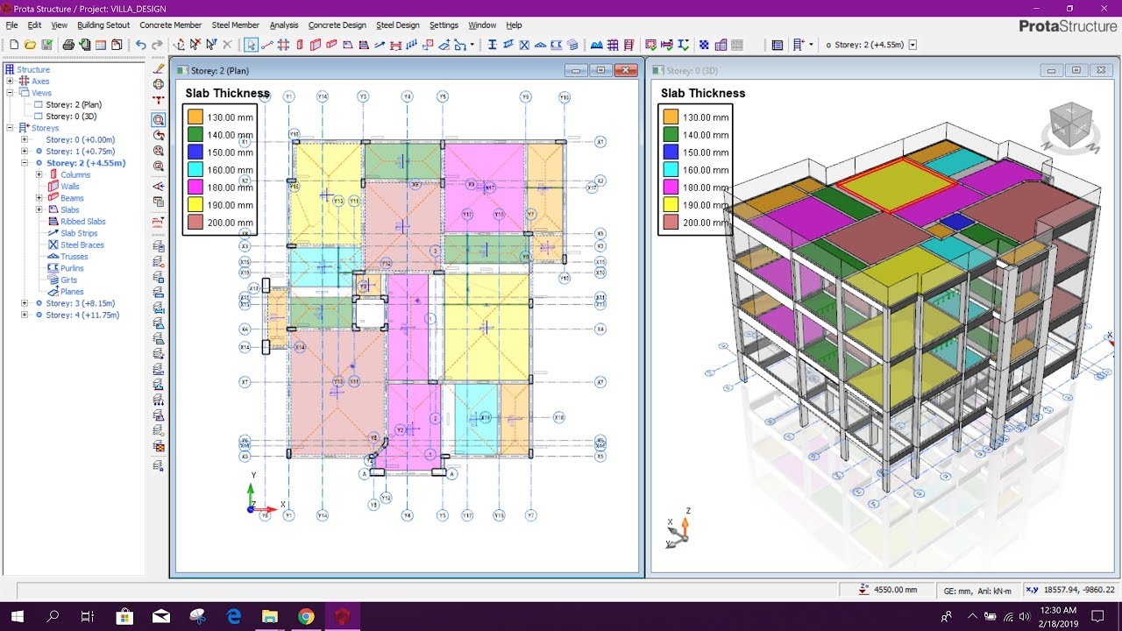Image resolution: width=1122 pixels, height=631 pixels.
Task: Open the New Project icon on the toolbar
Action: pos(14,44)
